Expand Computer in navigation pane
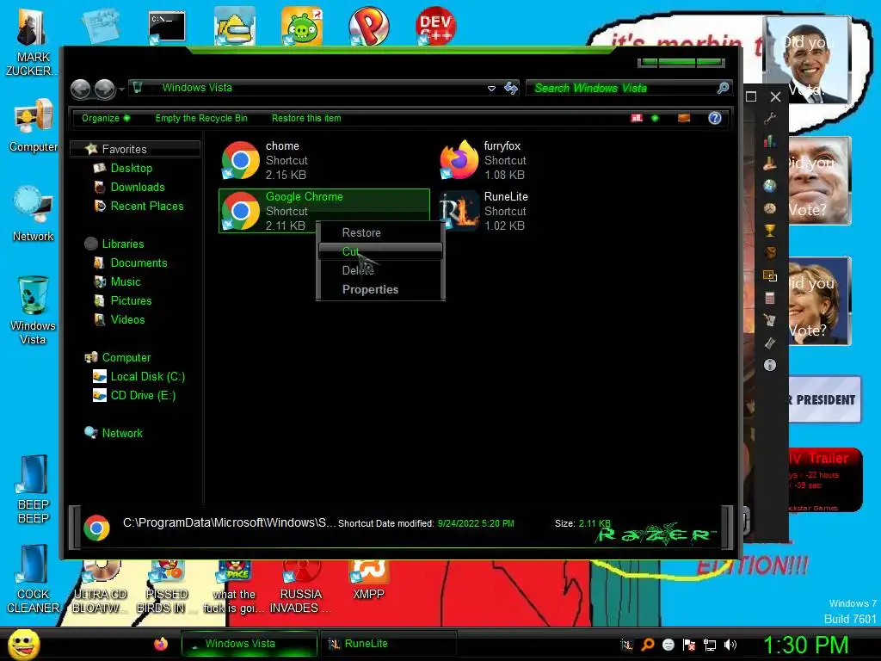 coord(126,357)
